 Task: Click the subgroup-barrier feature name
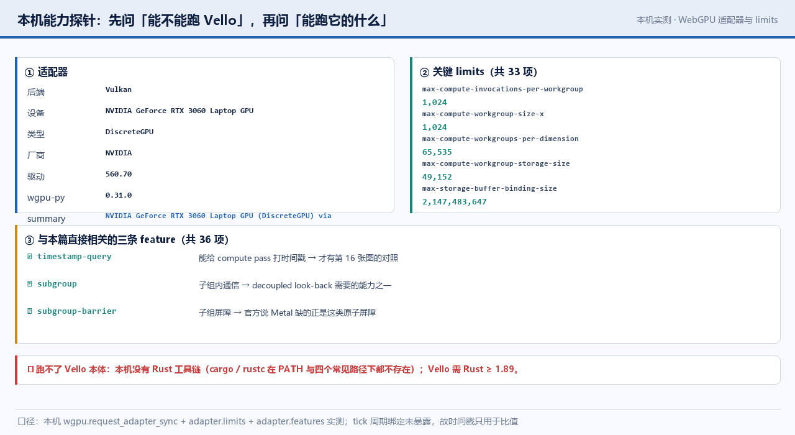[77, 311]
